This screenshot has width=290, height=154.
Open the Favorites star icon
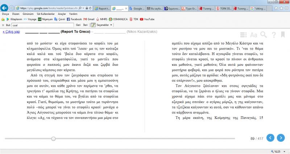281,8
